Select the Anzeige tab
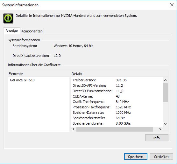The height and width of the screenshot is (164, 177). (x=12, y=31)
